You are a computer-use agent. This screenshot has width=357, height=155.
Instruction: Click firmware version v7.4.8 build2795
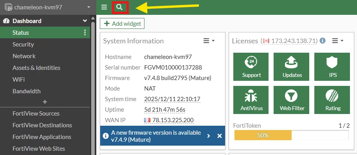tap(178, 78)
